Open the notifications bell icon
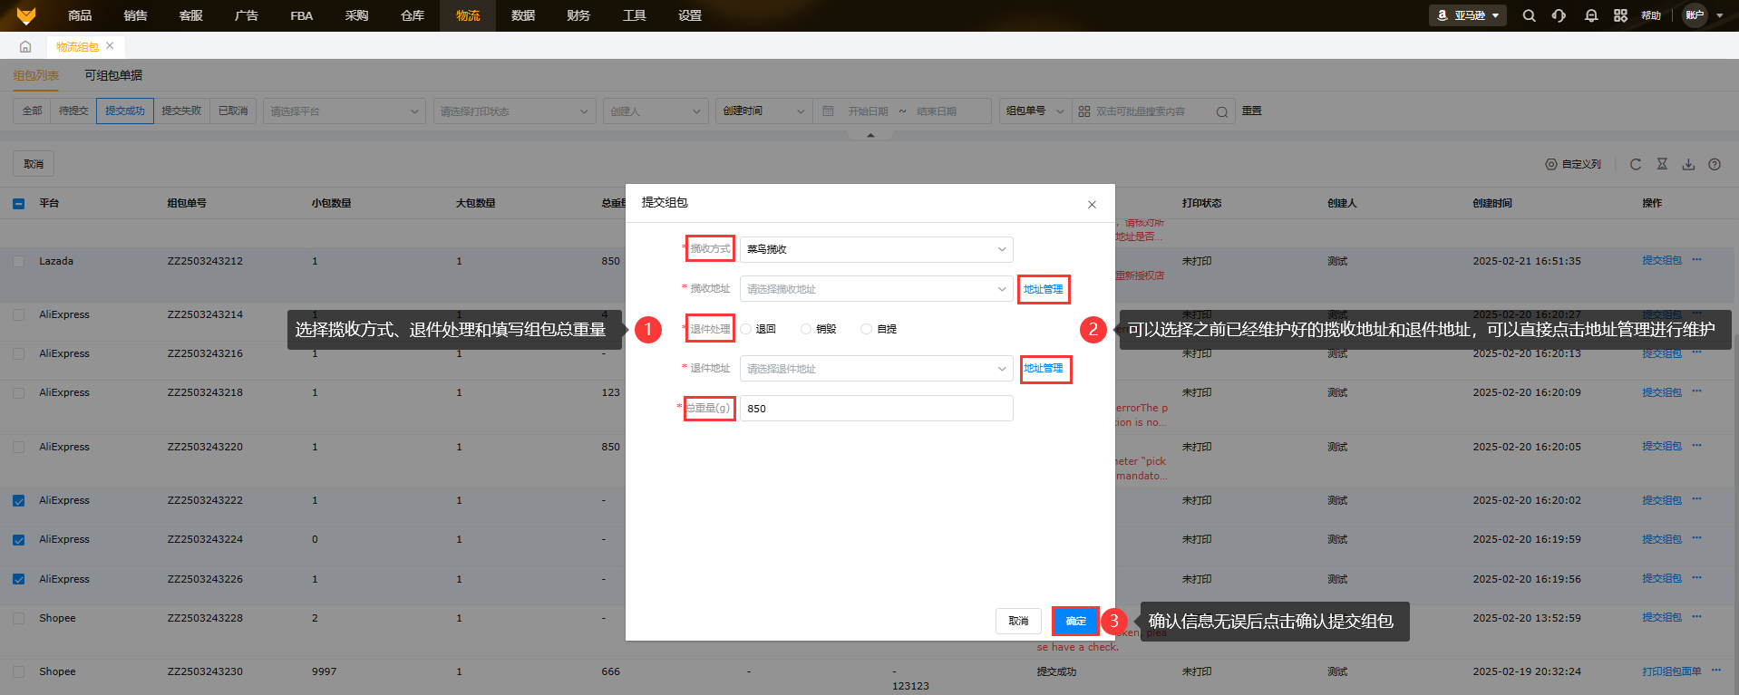The image size is (1739, 695). pos(1590,15)
